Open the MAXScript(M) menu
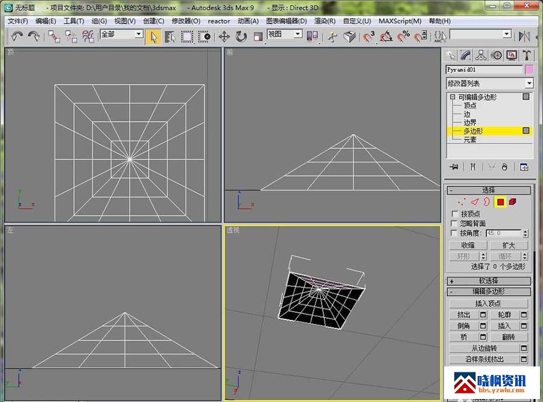 point(400,21)
